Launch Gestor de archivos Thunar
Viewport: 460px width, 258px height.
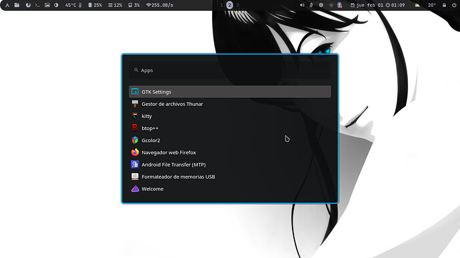(230, 104)
